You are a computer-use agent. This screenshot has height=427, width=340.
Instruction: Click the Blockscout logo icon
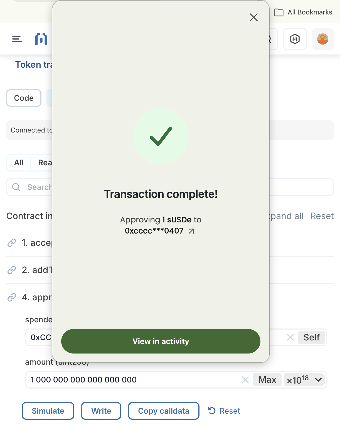[41, 39]
